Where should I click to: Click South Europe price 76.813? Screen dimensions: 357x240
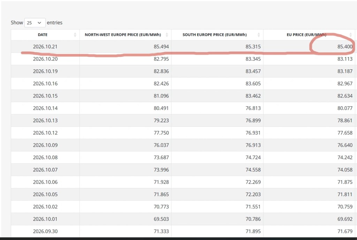click(253, 108)
